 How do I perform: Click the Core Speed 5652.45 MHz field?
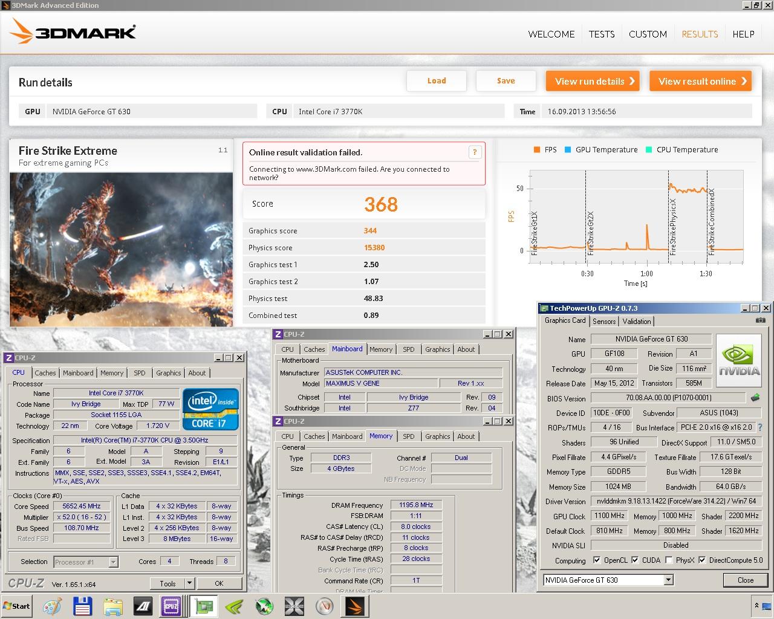point(82,507)
